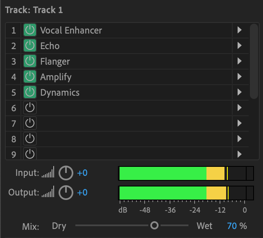Turn off the Vocal Enhancer power button
Image resolution: width=263 pixels, height=238 pixels.
click(x=30, y=30)
